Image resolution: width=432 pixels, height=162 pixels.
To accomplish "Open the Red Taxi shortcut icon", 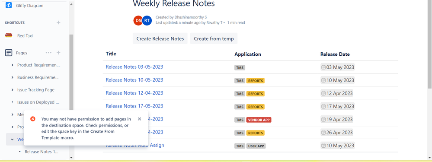I will (9, 35).
